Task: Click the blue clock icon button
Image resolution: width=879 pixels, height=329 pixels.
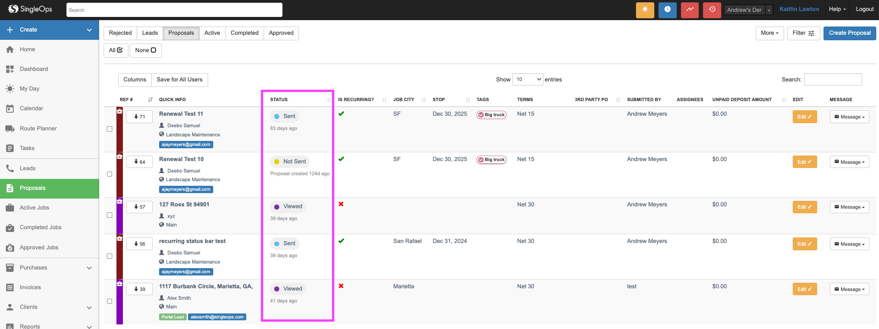Action: 667,10
